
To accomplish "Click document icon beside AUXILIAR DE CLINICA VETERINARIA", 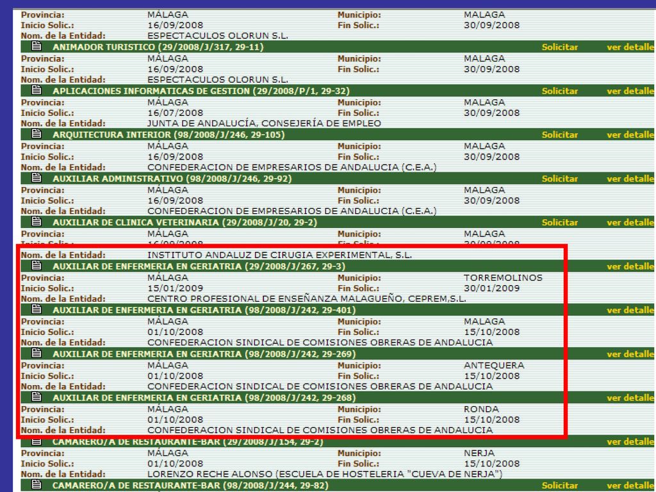I will (x=37, y=222).
